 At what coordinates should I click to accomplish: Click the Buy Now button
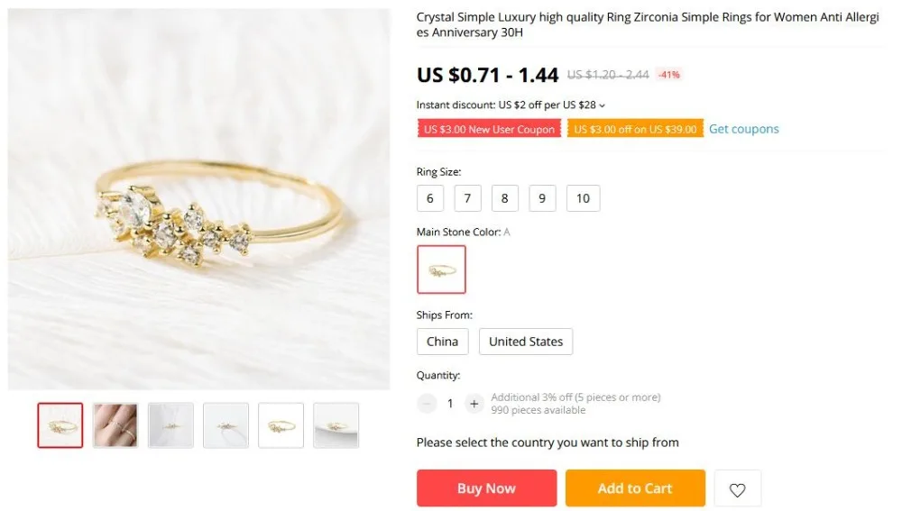[x=487, y=488]
